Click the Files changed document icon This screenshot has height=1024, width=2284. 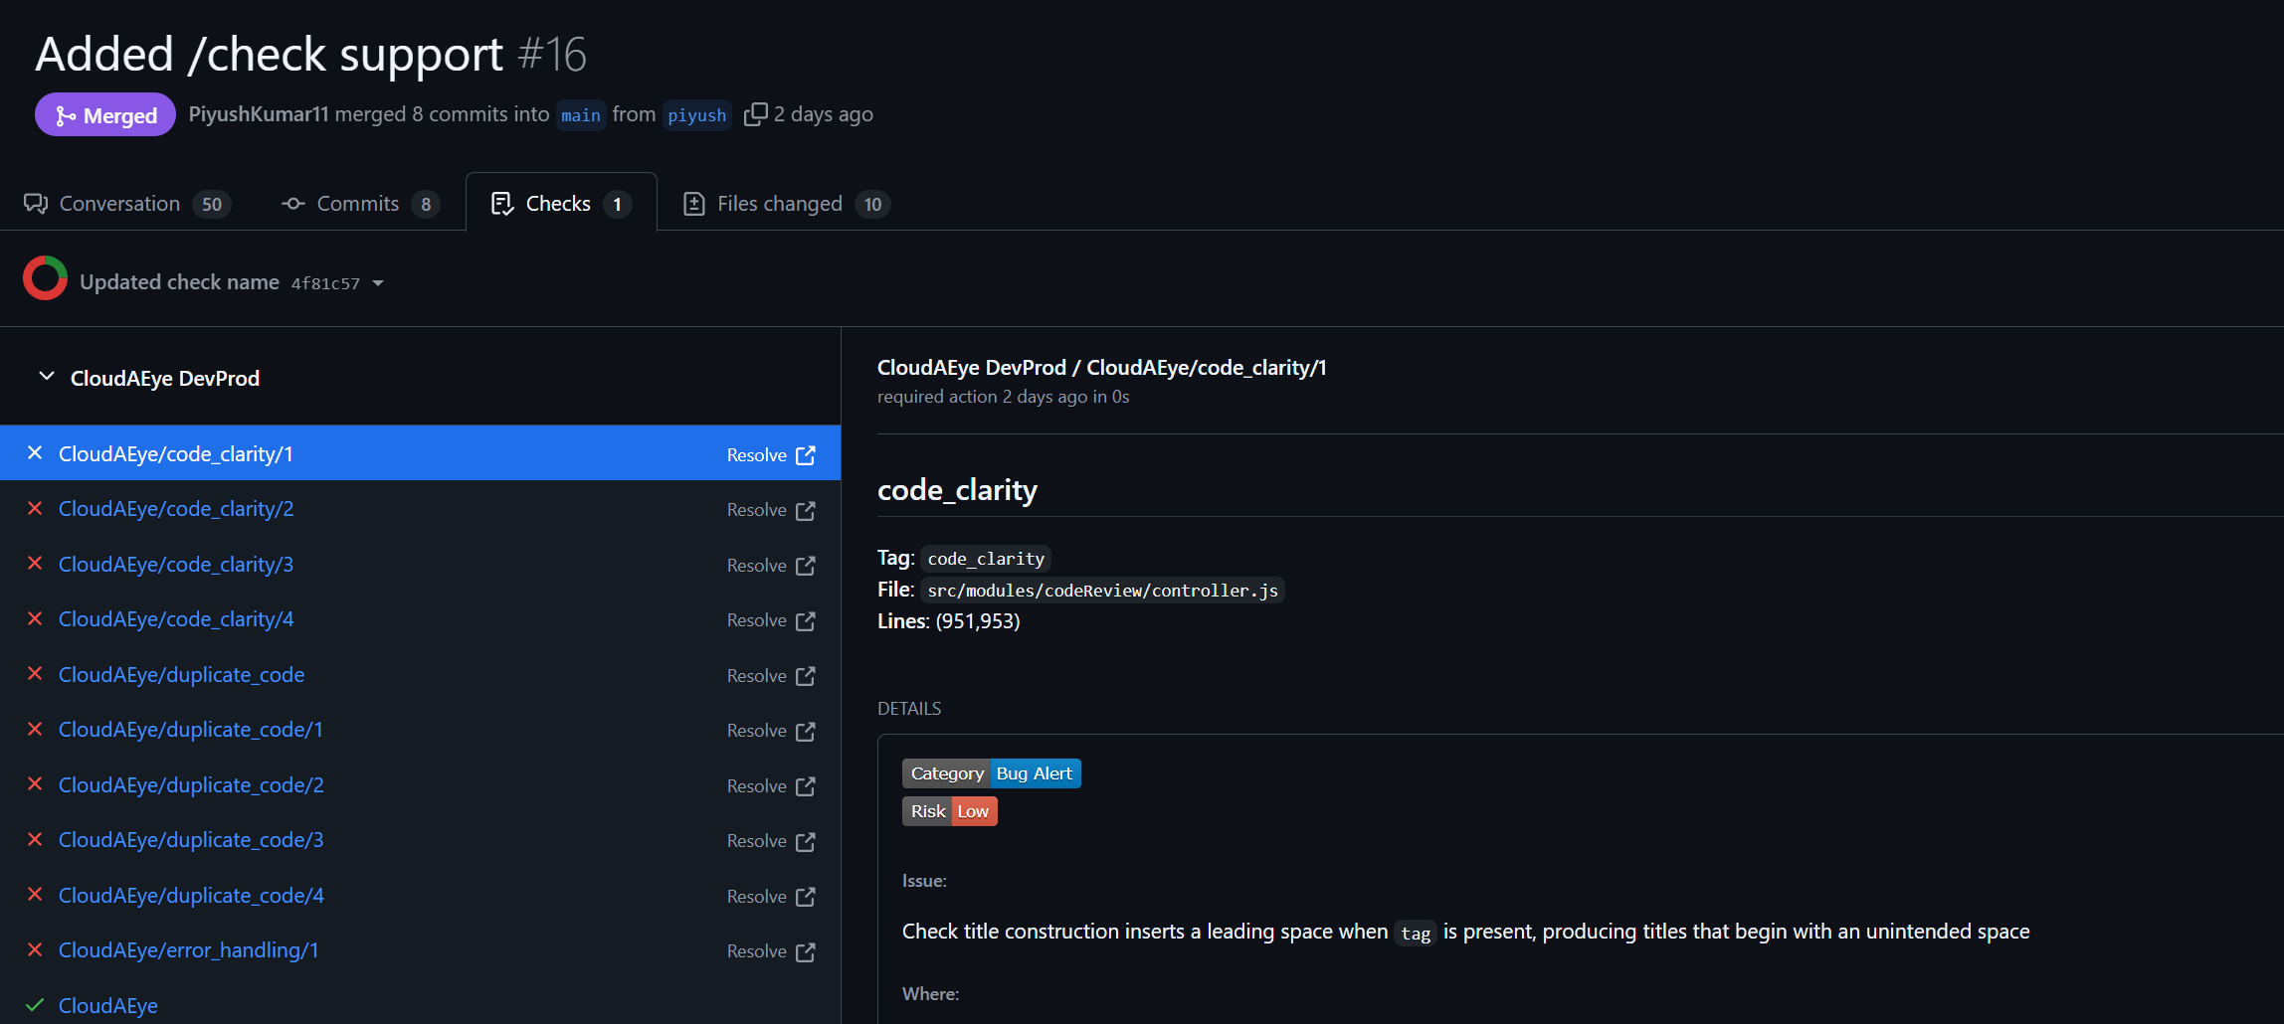click(694, 203)
